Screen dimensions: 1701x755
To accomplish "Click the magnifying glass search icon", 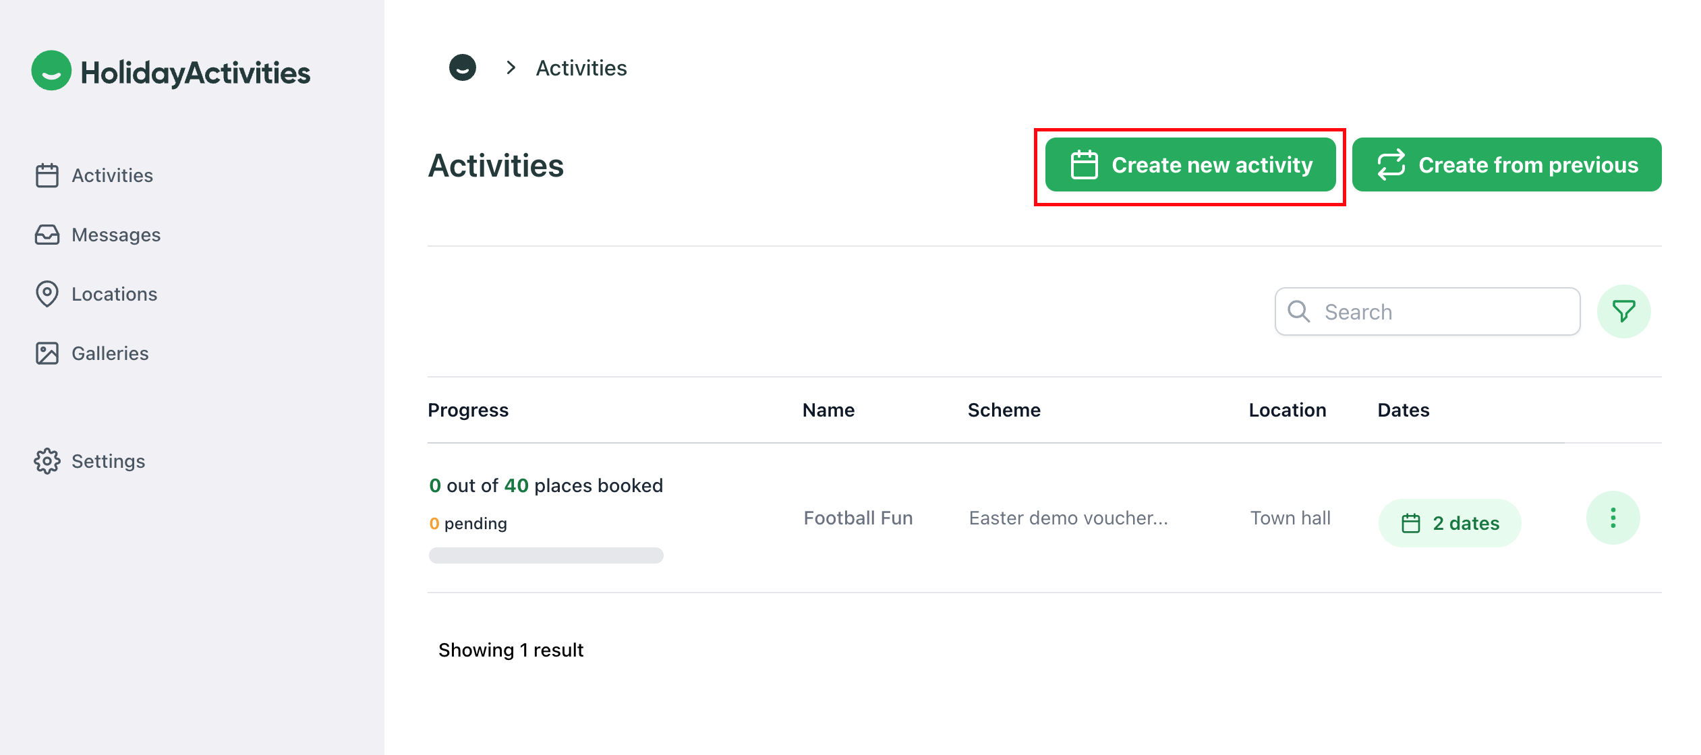I will [x=1298, y=311].
